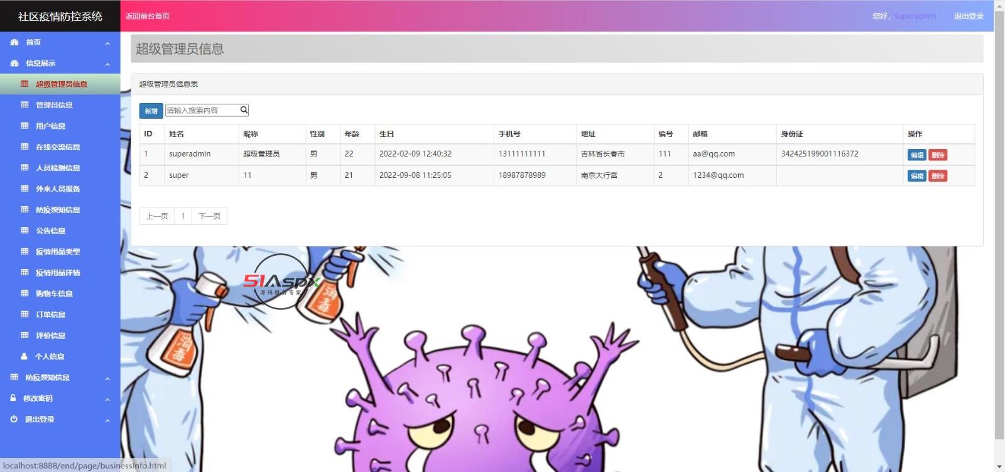The width and height of the screenshot is (1005, 472).
Task: Collapse the 信息展示 section chevron
Action: coord(107,63)
